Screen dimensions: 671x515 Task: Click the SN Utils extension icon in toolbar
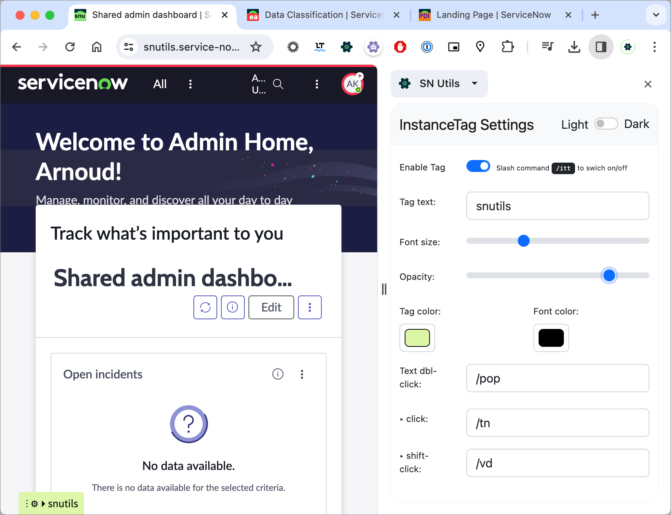(x=346, y=47)
